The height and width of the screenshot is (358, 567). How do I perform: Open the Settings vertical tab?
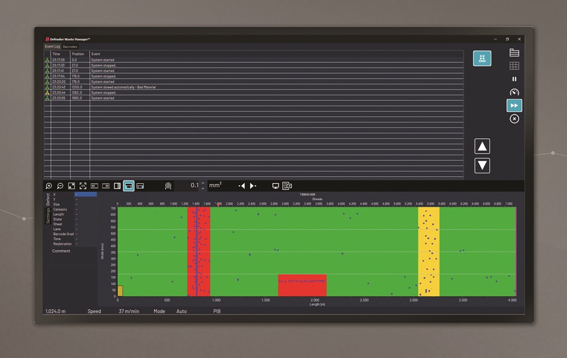pyautogui.click(x=48, y=216)
